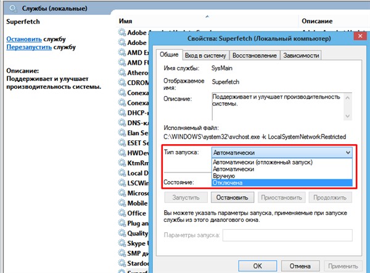370x273 pixels.
Task: Select the ESET Se service icon
Action: (x=122, y=142)
